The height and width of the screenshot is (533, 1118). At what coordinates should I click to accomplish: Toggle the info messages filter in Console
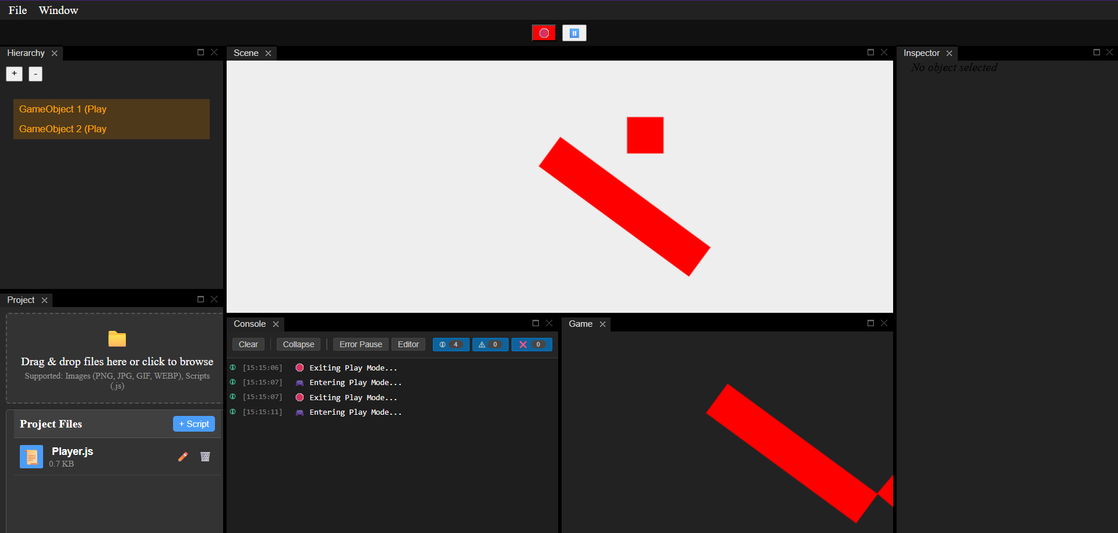[x=450, y=344]
